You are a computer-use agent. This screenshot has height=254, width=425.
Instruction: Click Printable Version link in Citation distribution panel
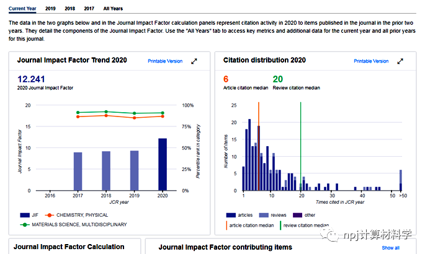point(371,61)
